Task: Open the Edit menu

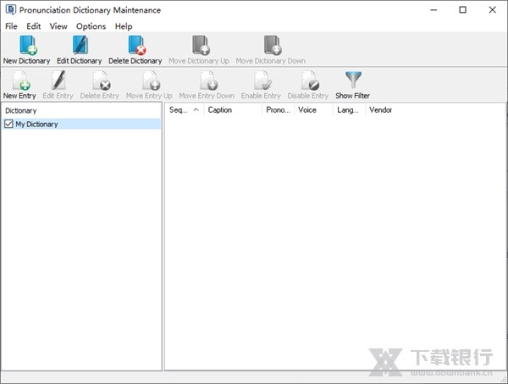Action: [x=34, y=26]
